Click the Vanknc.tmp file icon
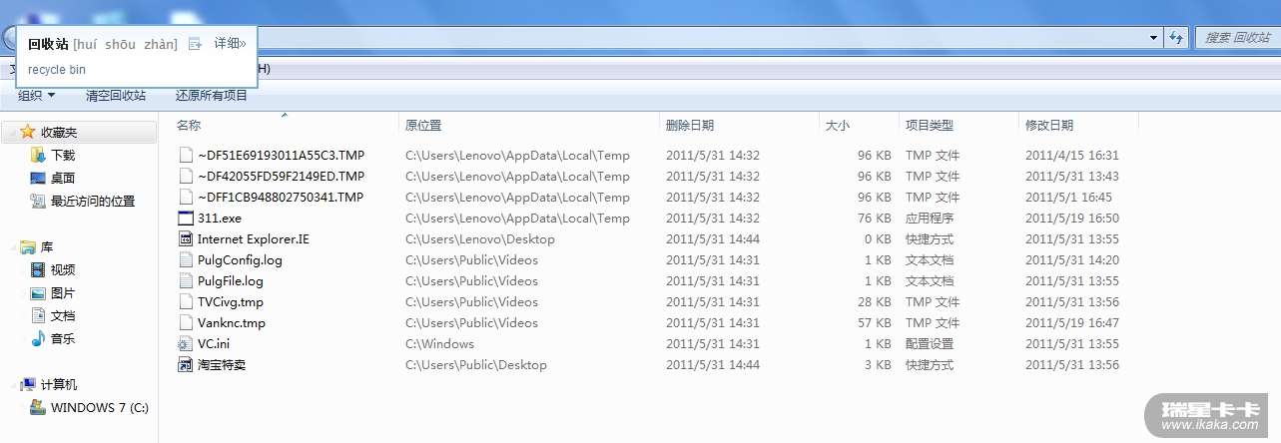 (x=185, y=323)
